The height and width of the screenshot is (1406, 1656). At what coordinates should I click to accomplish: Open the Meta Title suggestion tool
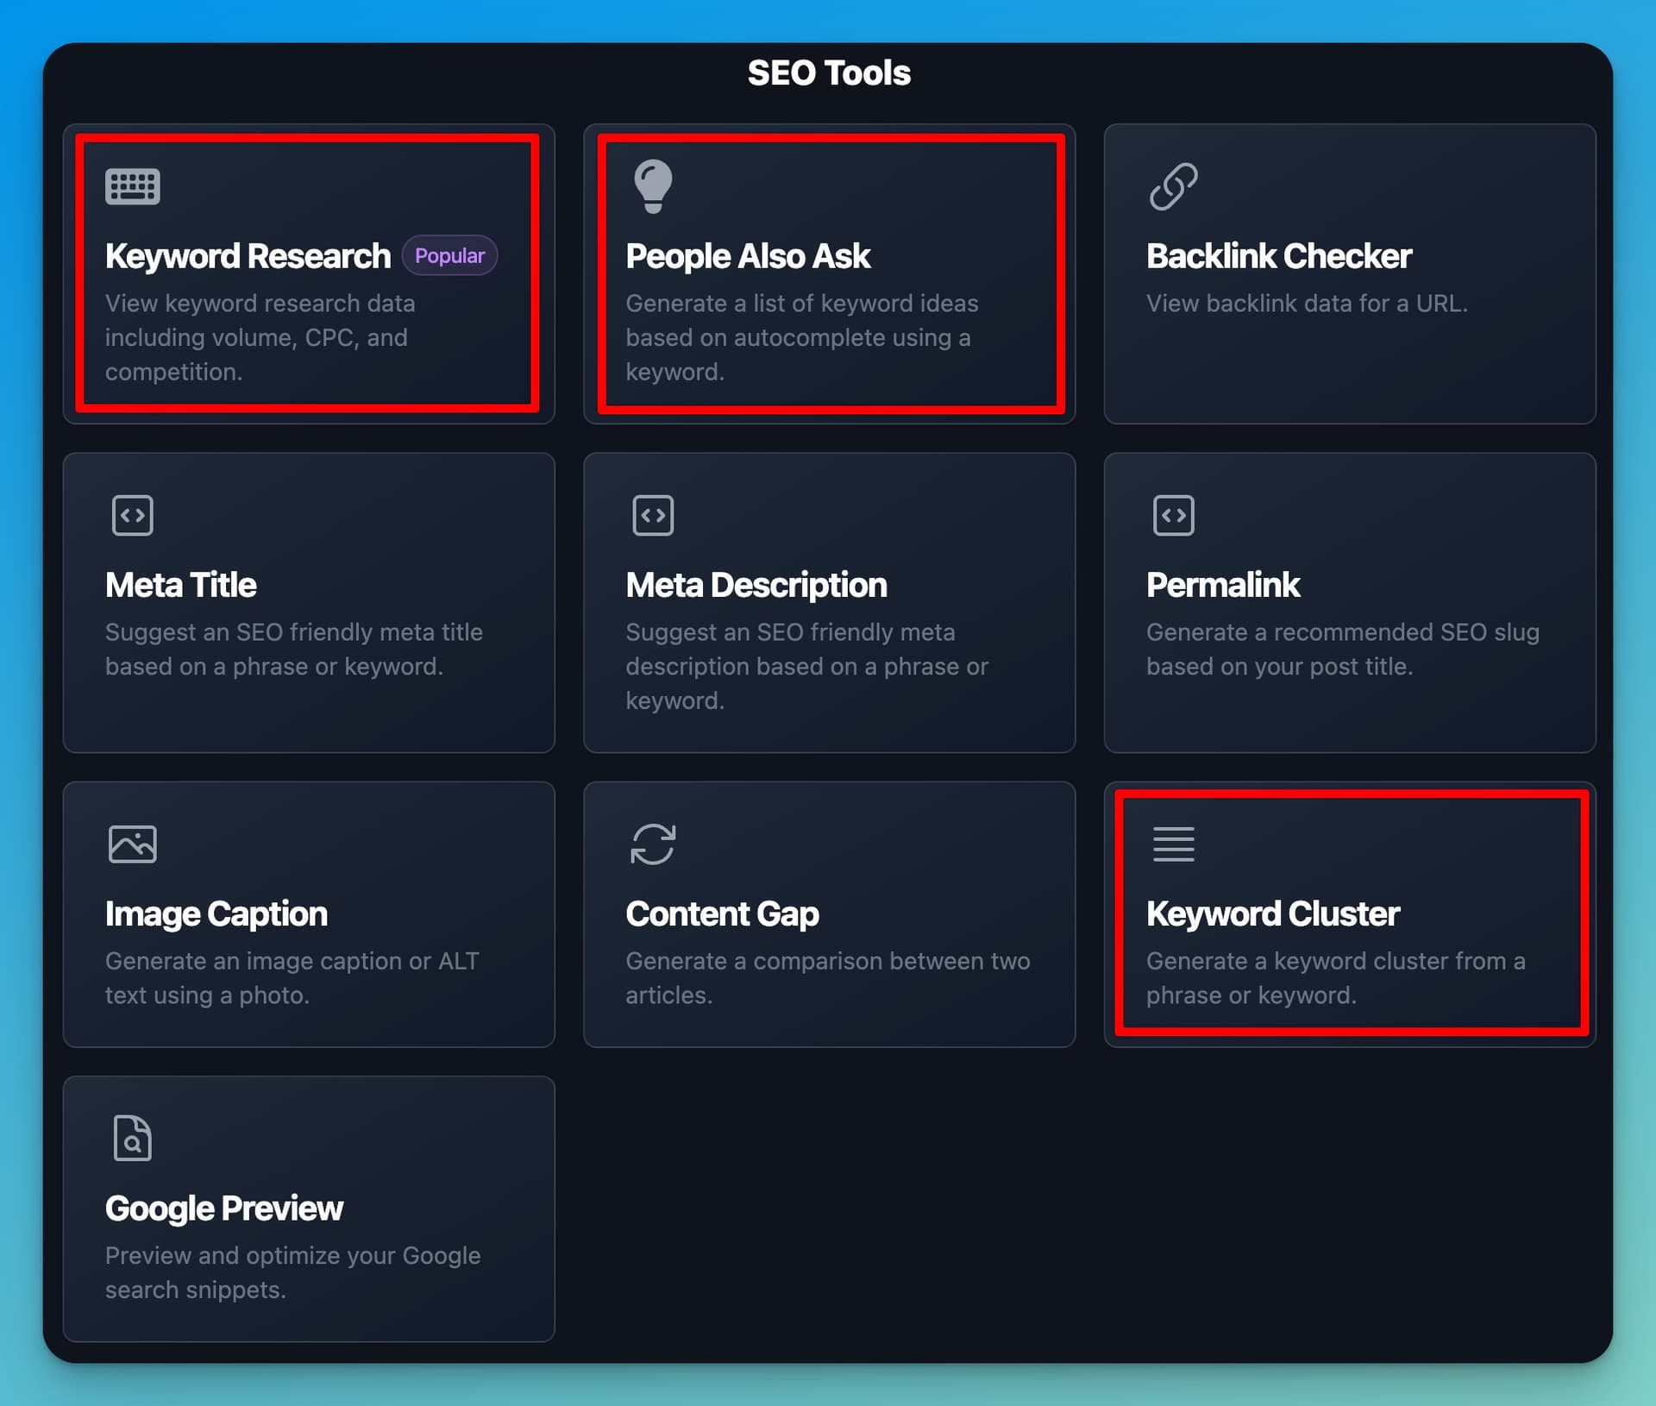pyautogui.click(x=308, y=604)
